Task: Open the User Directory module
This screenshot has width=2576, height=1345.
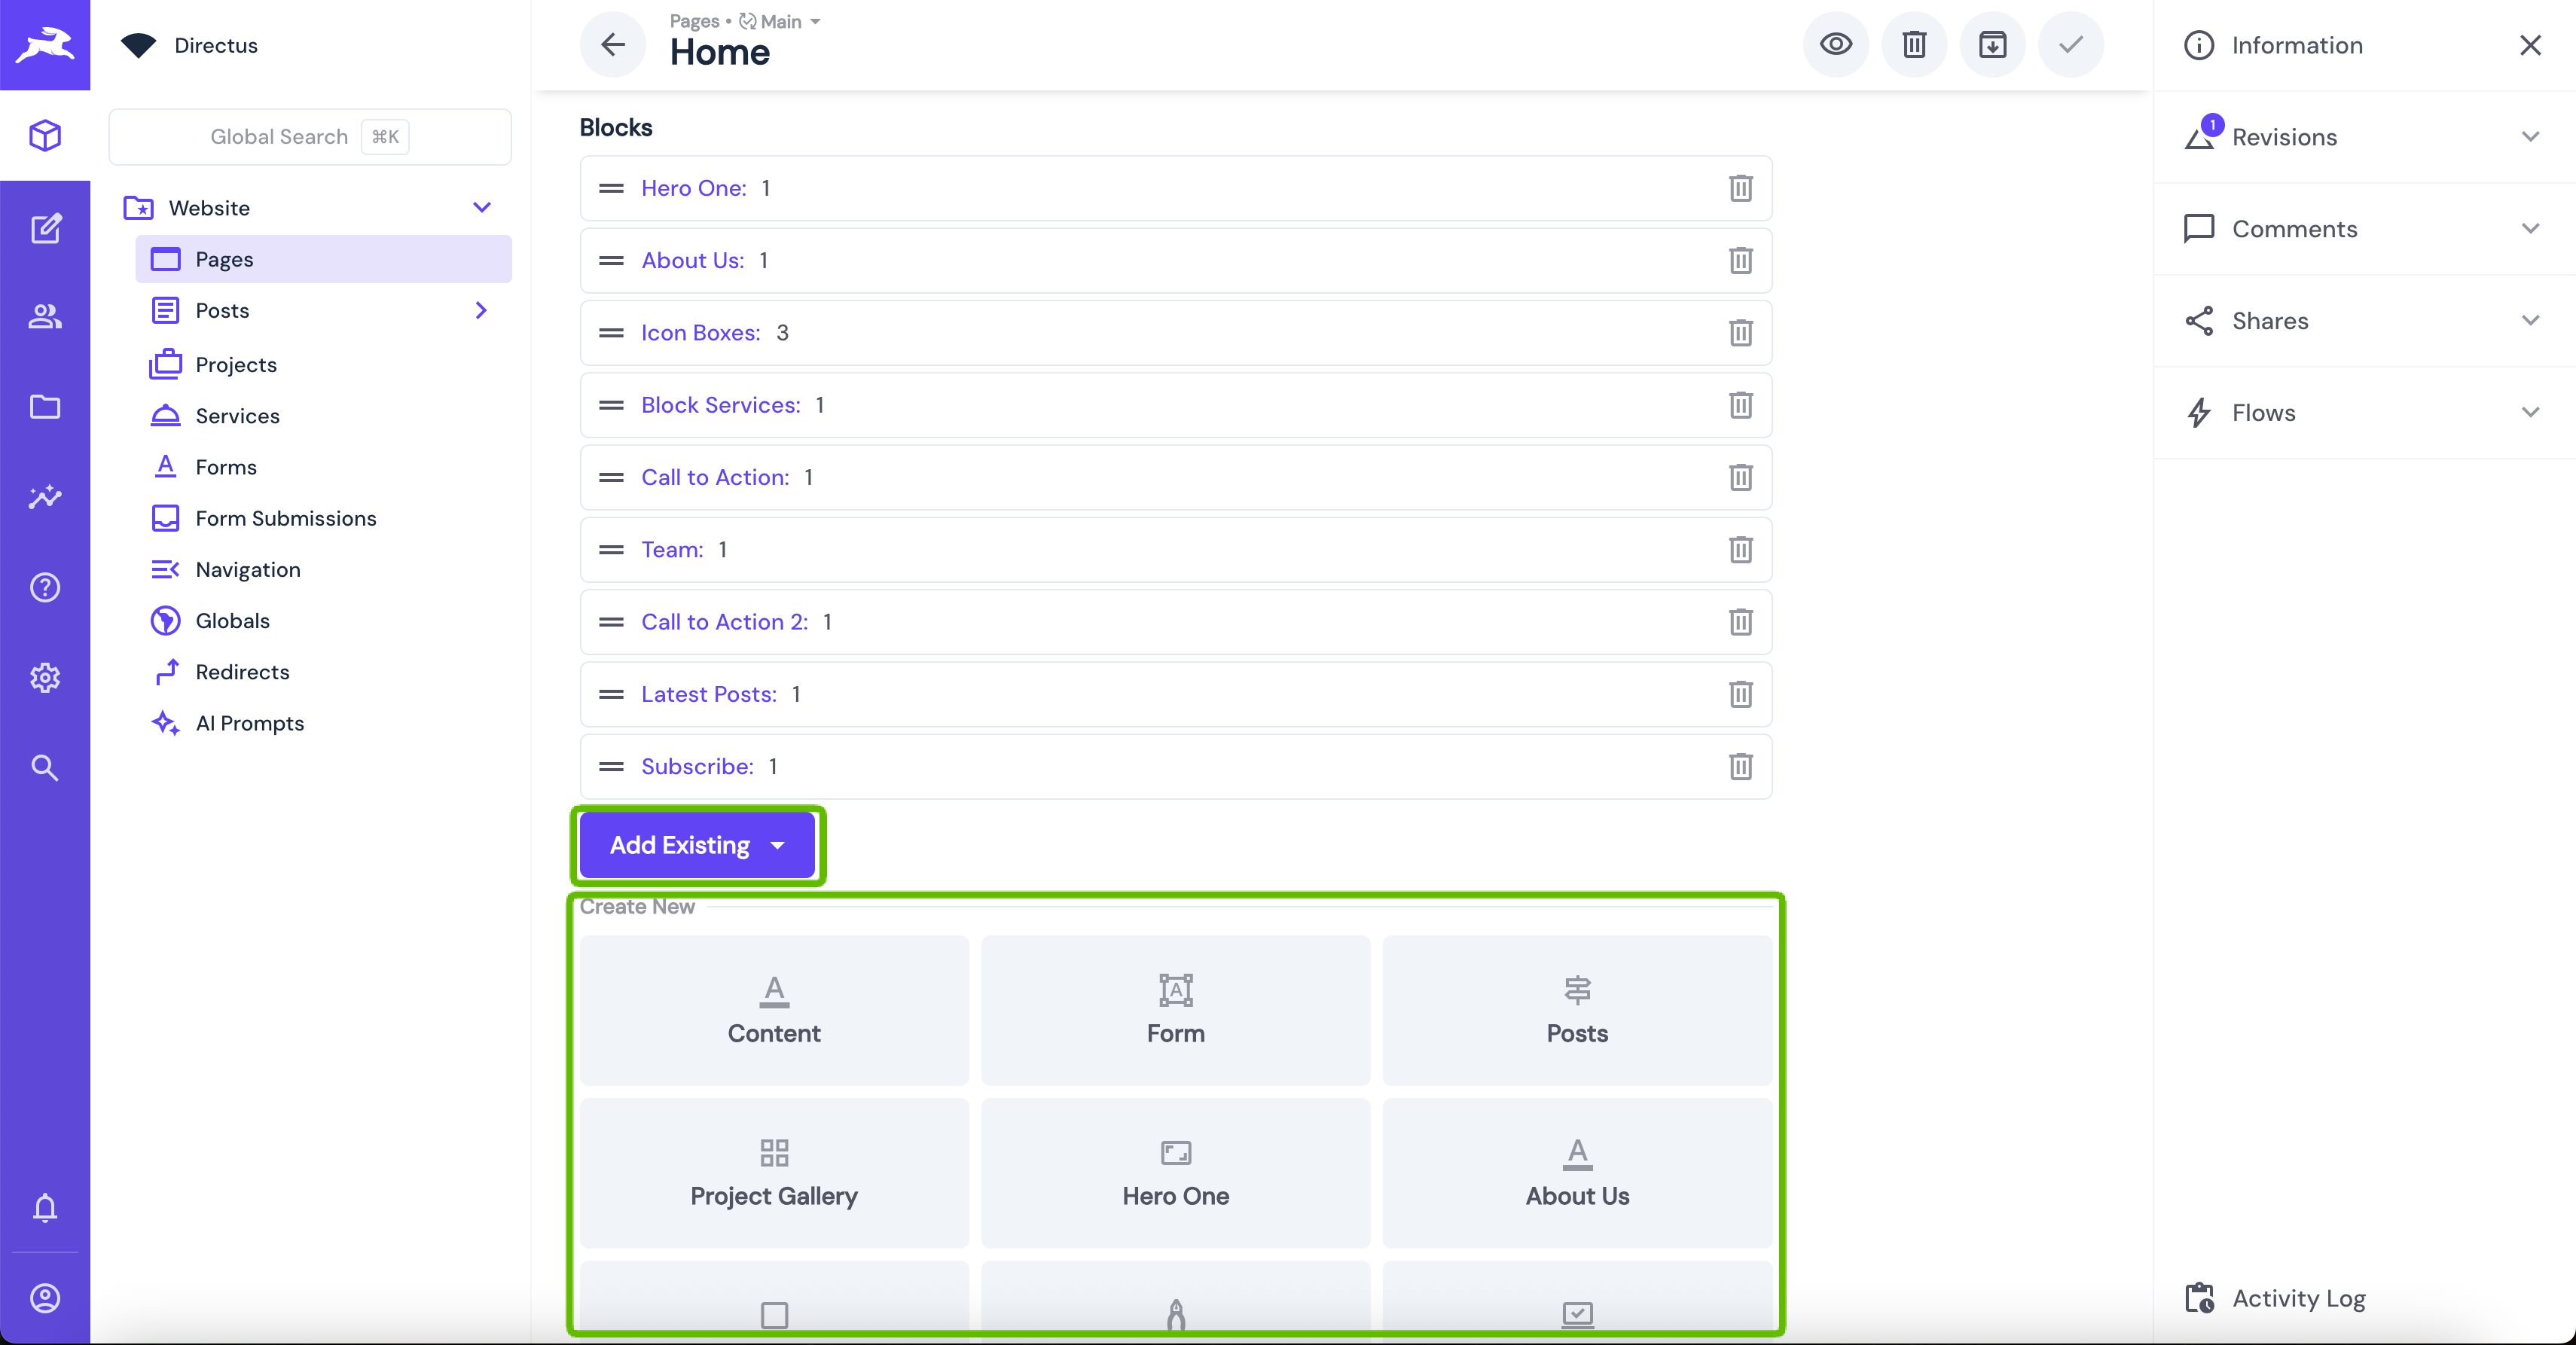Action: [x=45, y=317]
